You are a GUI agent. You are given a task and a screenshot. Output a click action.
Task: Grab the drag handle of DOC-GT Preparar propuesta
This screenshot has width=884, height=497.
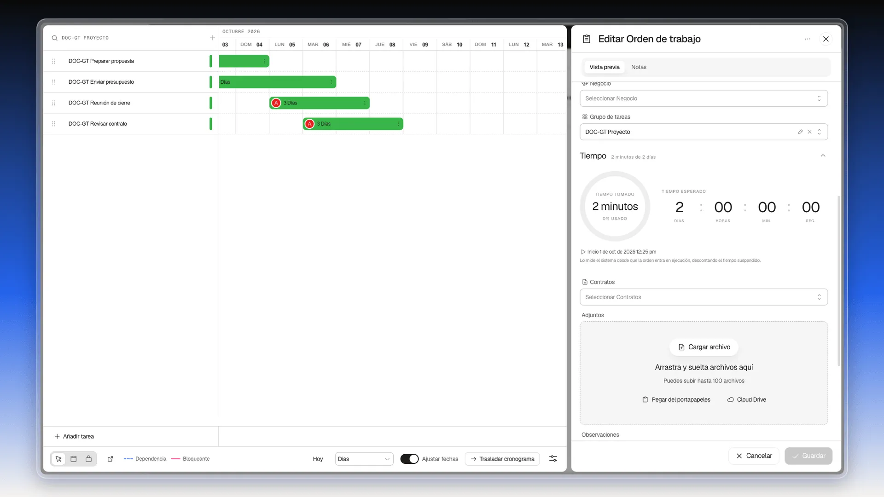(x=53, y=61)
